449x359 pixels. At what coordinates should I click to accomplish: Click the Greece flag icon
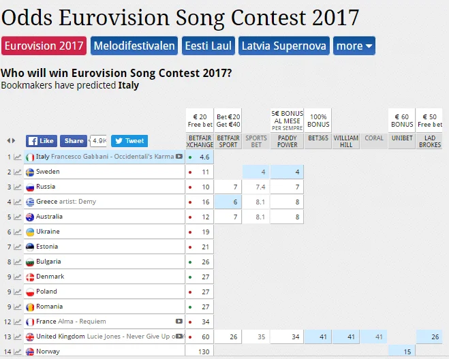30,202
